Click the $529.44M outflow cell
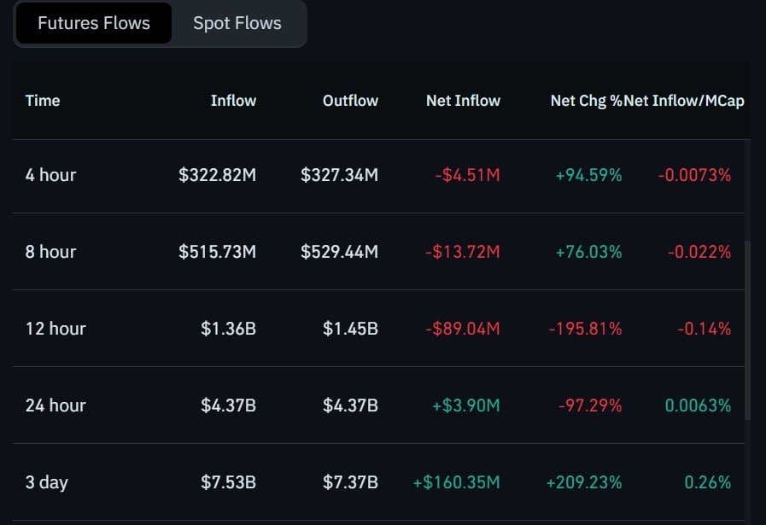Viewport: 766px width, 525px height. pos(339,252)
